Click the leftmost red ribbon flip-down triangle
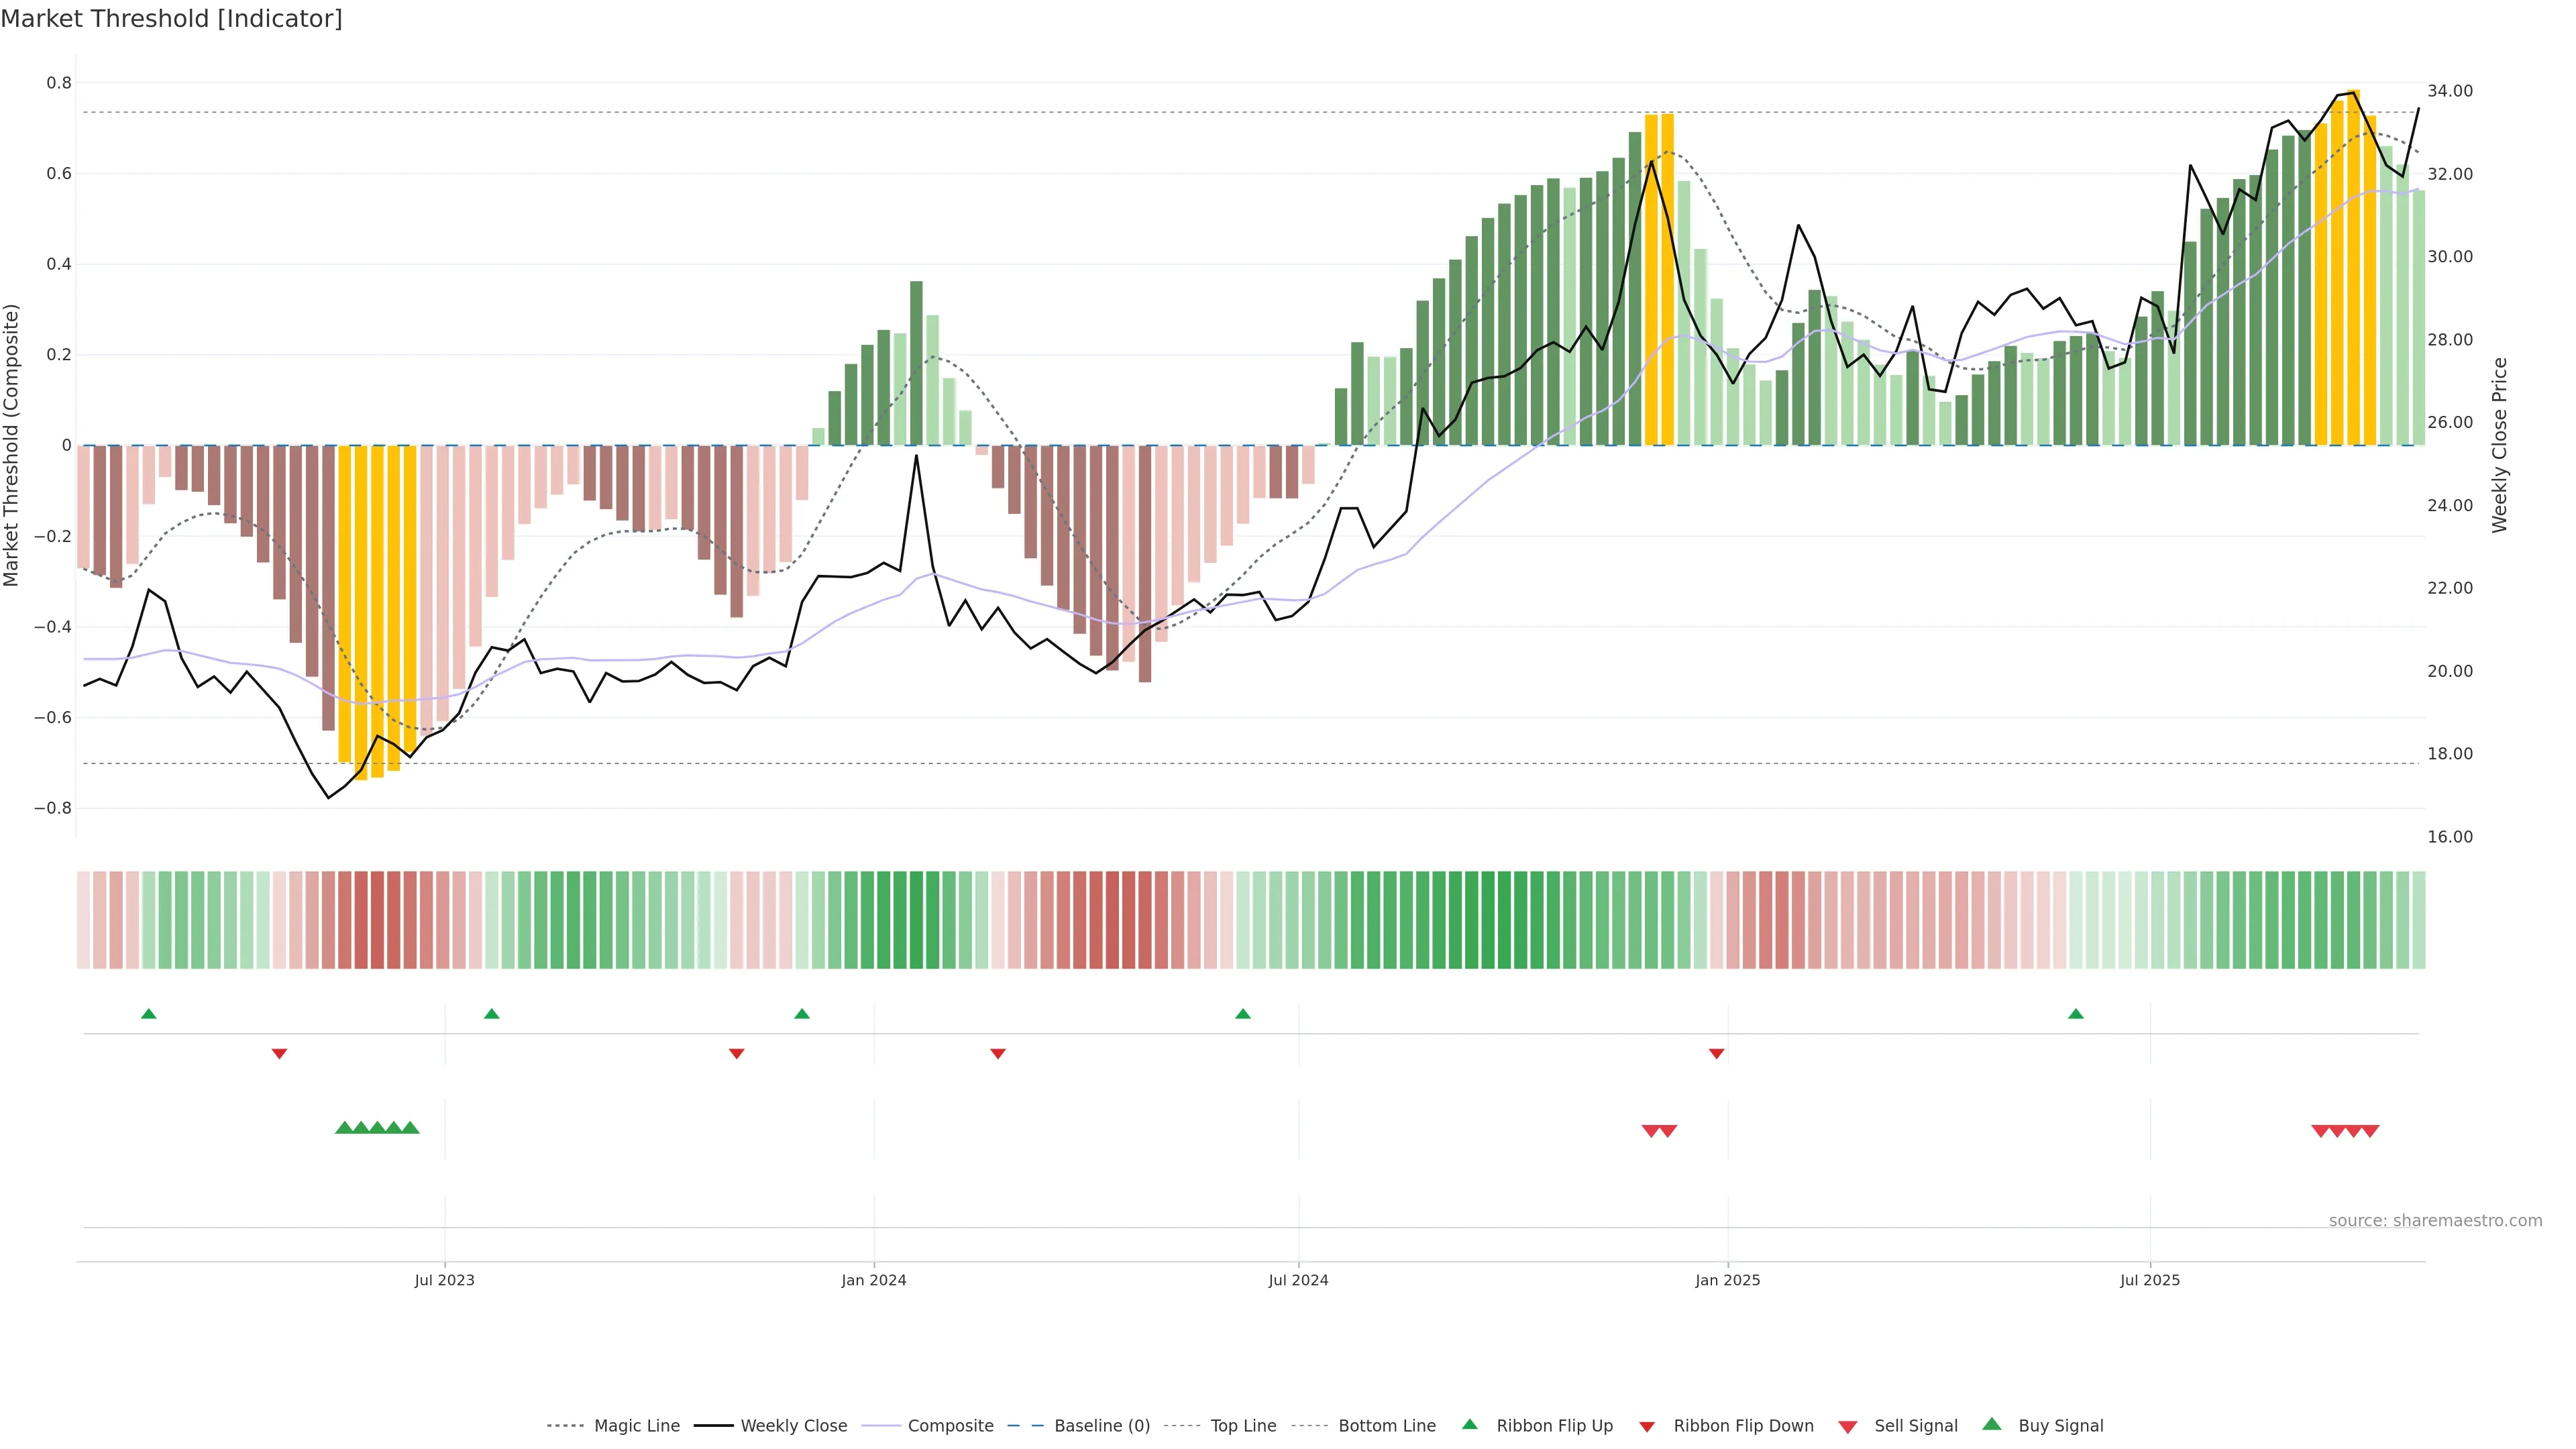 click(x=280, y=1053)
